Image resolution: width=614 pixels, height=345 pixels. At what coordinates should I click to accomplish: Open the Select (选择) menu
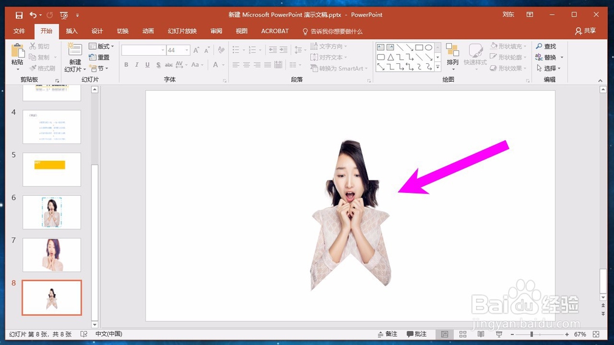548,68
